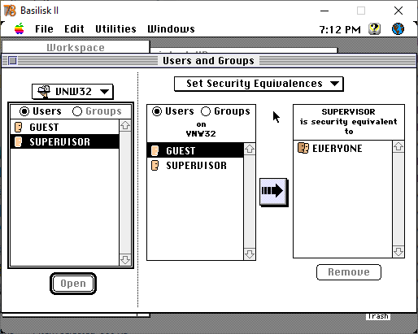Click the Open button
The width and height of the screenshot is (418, 334).
coord(73,284)
